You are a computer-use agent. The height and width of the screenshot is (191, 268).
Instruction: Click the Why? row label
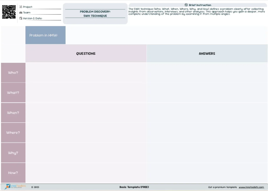(13, 153)
